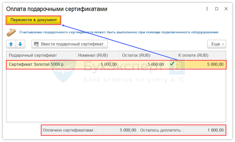Image resolution: width=235 pixels, height=142 pixels.
Task: Open the three-dot window options menu
Action: pyautogui.click(x=207, y=9)
